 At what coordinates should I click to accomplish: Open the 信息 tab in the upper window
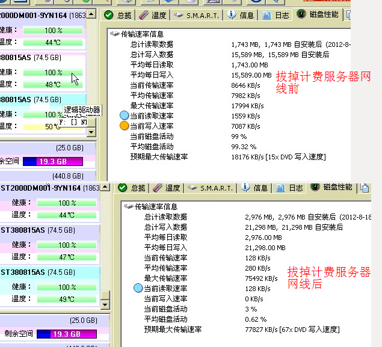click(x=241, y=15)
